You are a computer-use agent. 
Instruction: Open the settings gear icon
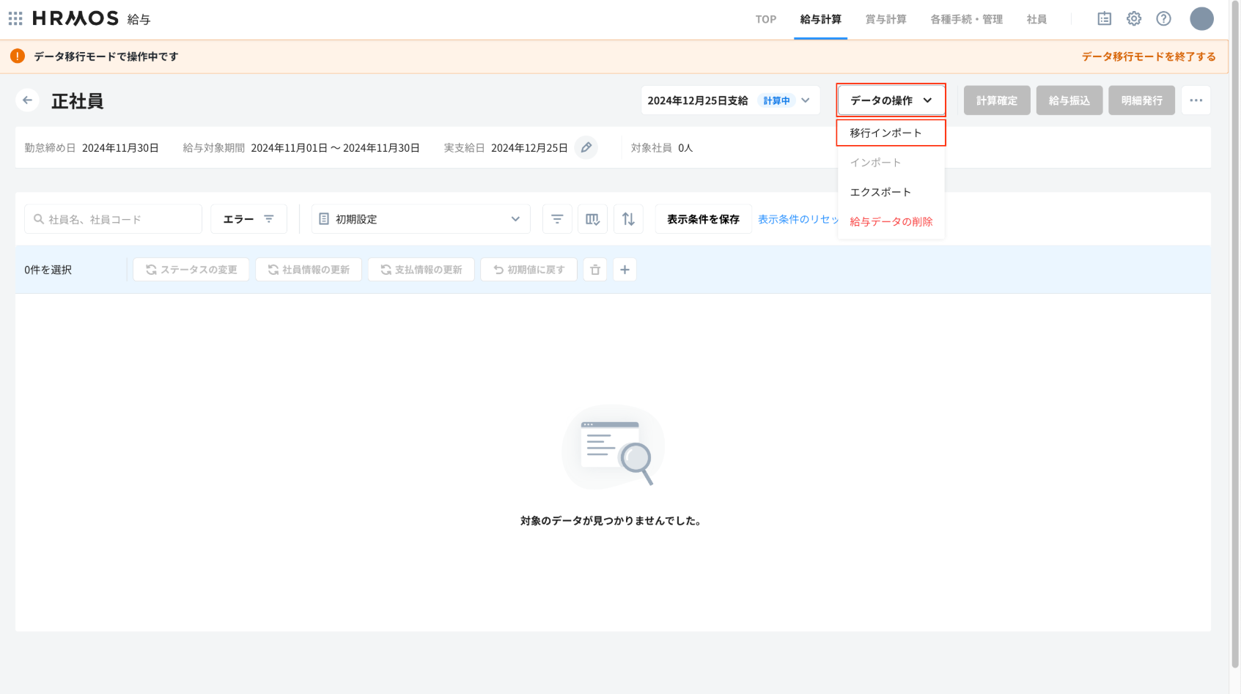[x=1134, y=19]
